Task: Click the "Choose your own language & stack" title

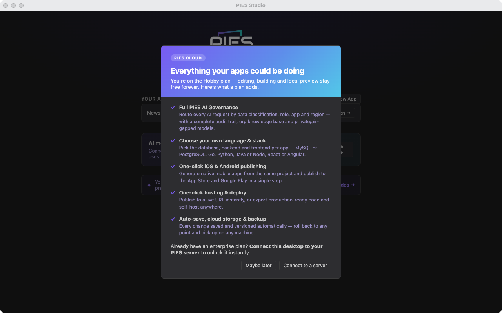Action: click(x=222, y=140)
